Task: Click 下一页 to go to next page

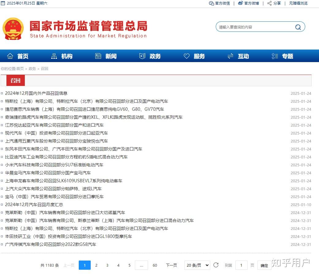Action: [171, 265]
